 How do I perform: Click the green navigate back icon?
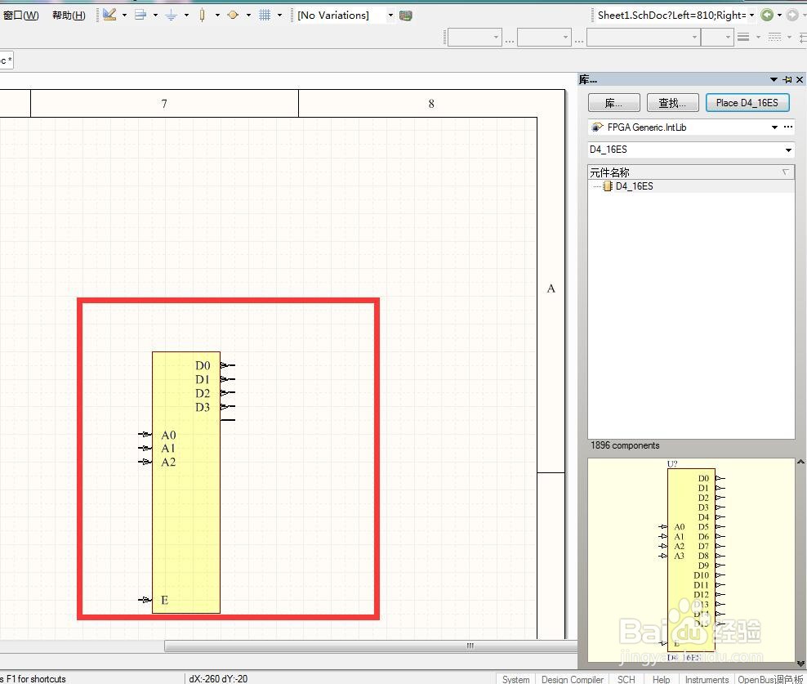767,15
